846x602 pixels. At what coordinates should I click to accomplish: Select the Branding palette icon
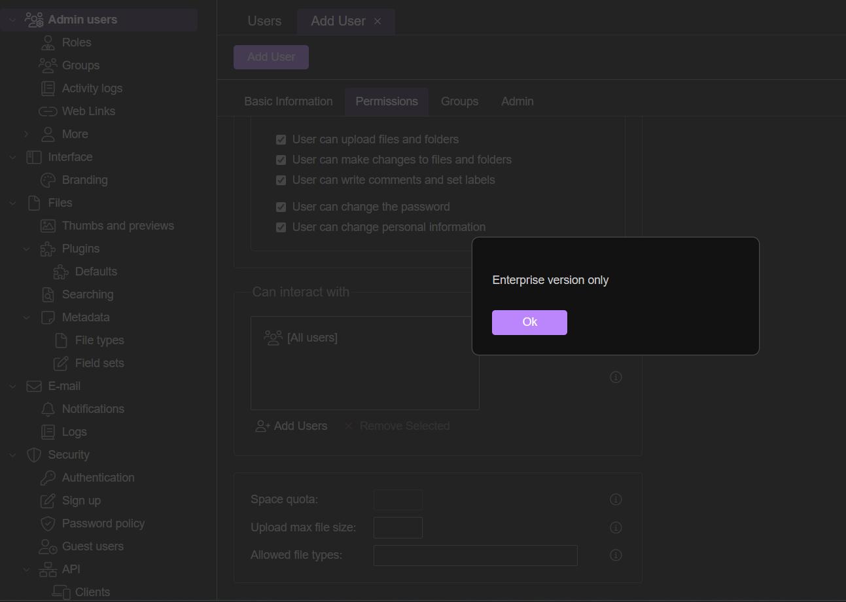point(48,180)
